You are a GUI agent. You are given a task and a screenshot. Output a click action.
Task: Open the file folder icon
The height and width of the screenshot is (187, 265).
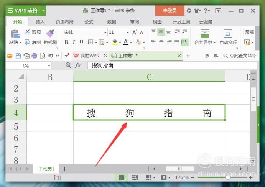coord(10,56)
